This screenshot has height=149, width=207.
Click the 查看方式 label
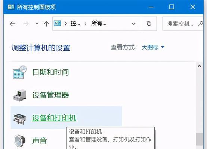[x=123, y=47]
